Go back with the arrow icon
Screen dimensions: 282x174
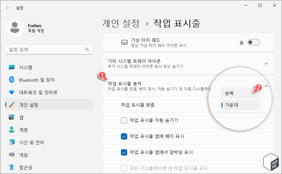click(x=8, y=8)
